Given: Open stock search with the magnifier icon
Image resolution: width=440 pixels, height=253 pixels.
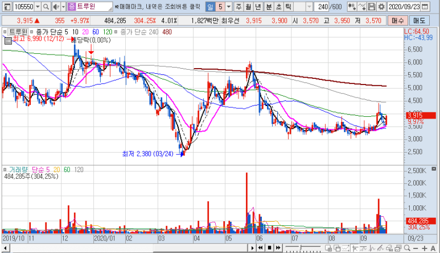Looking at the screenshot, I should coord(46,6).
